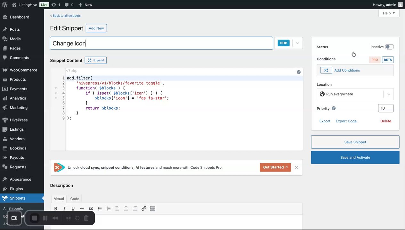Open the WordPress logo menu

(4, 5)
